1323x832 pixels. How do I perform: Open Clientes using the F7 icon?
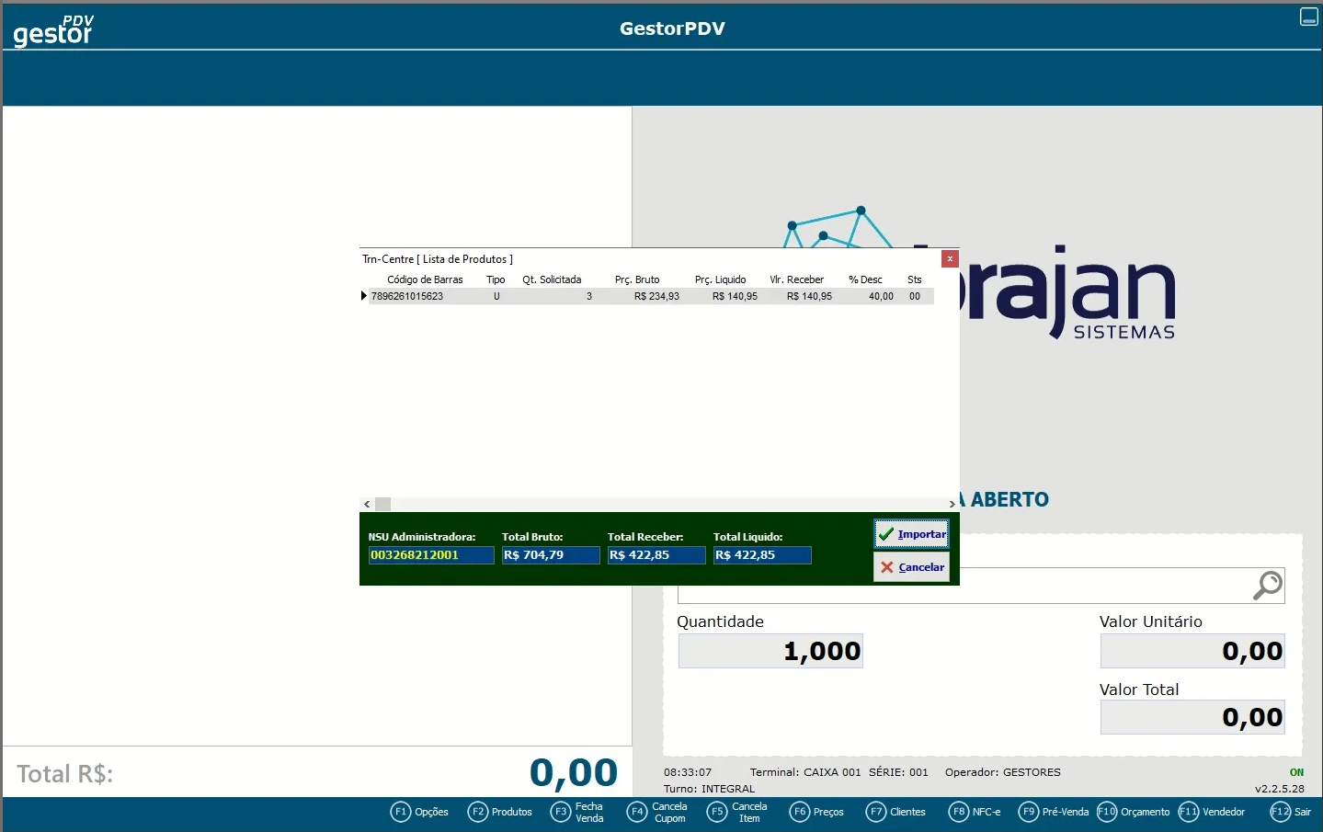click(876, 812)
